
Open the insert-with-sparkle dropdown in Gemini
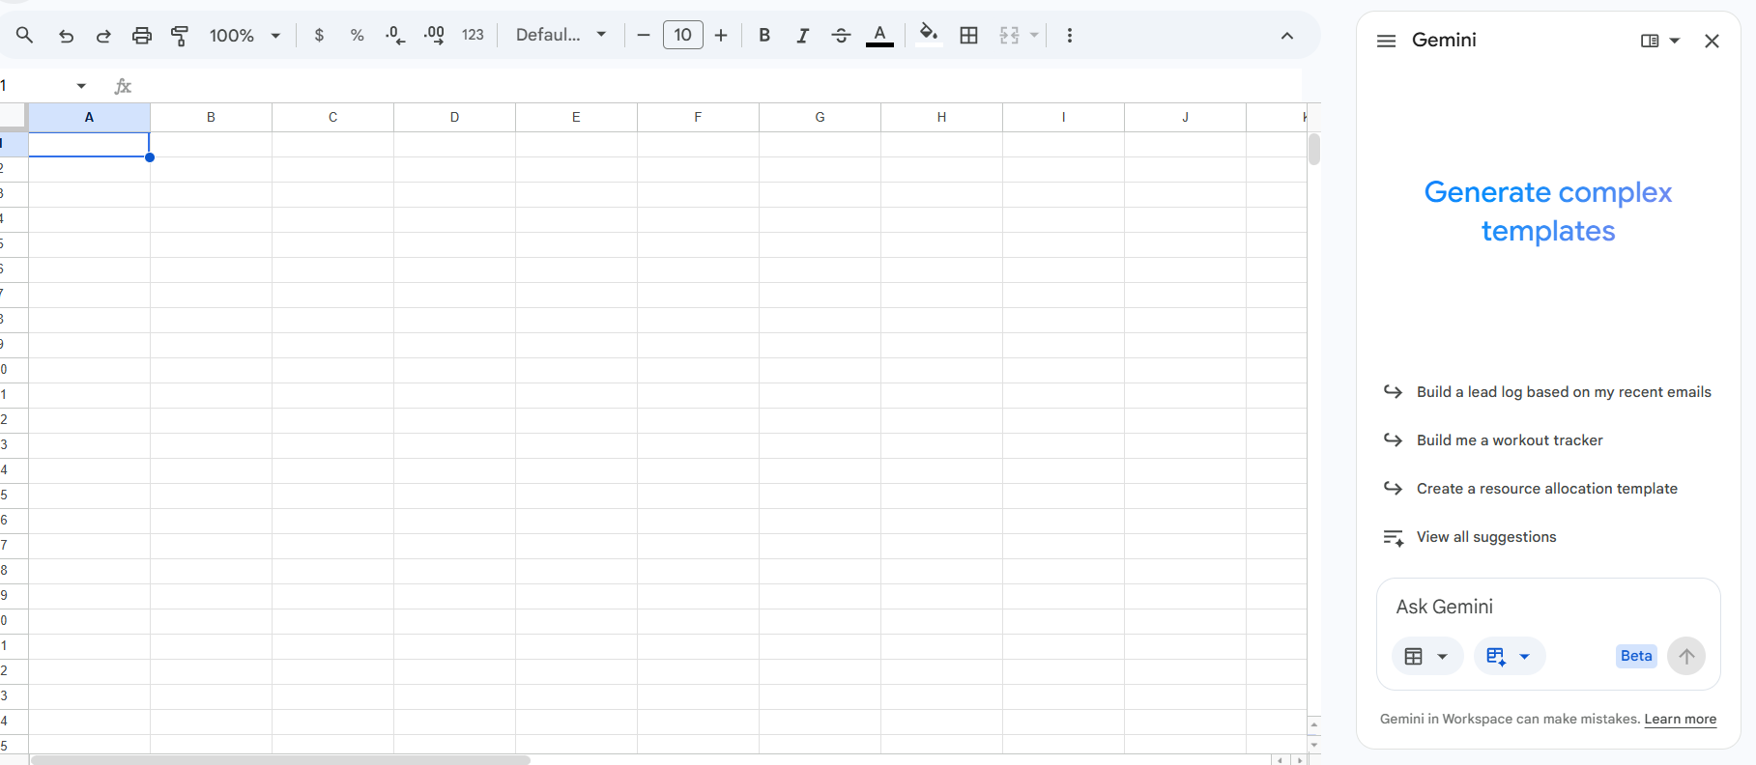click(x=1510, y=657)
